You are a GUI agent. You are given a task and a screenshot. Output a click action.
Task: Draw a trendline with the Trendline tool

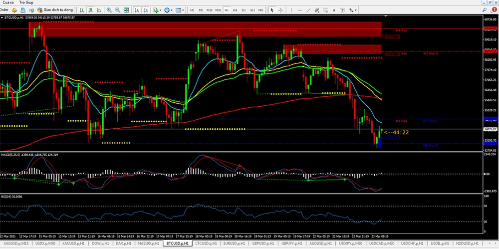coord(308,10)
